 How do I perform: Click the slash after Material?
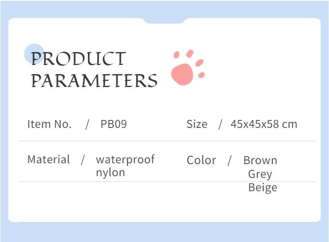(83, 160)
